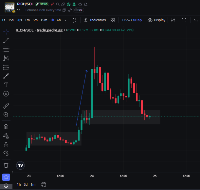
Task: Select the XABCD pattern tool
Action: (6, 58)
